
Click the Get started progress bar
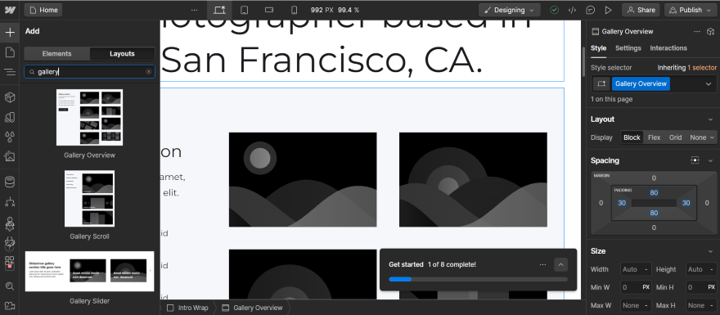coord(478,279)
